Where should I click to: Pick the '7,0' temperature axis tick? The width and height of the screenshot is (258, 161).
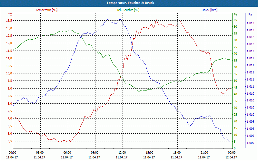click(x=10, y=118)
